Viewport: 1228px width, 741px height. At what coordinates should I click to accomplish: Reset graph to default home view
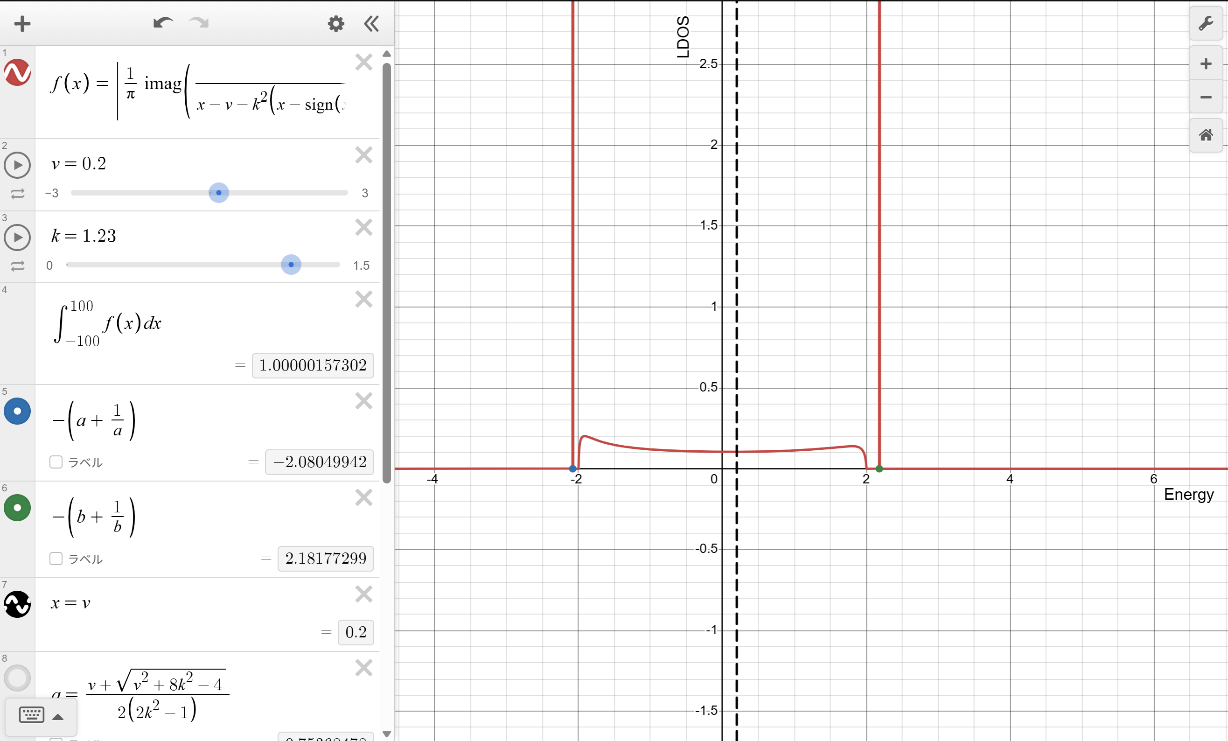point(1205,135)
